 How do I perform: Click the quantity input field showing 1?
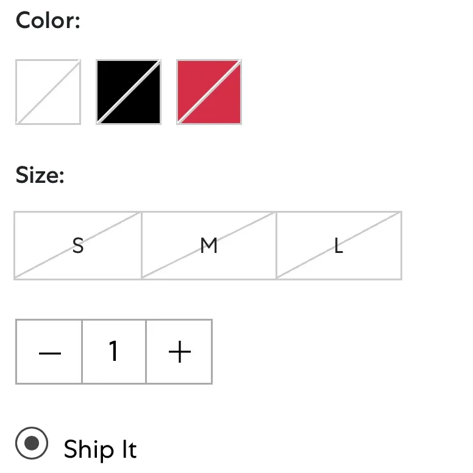click(114, 352)
